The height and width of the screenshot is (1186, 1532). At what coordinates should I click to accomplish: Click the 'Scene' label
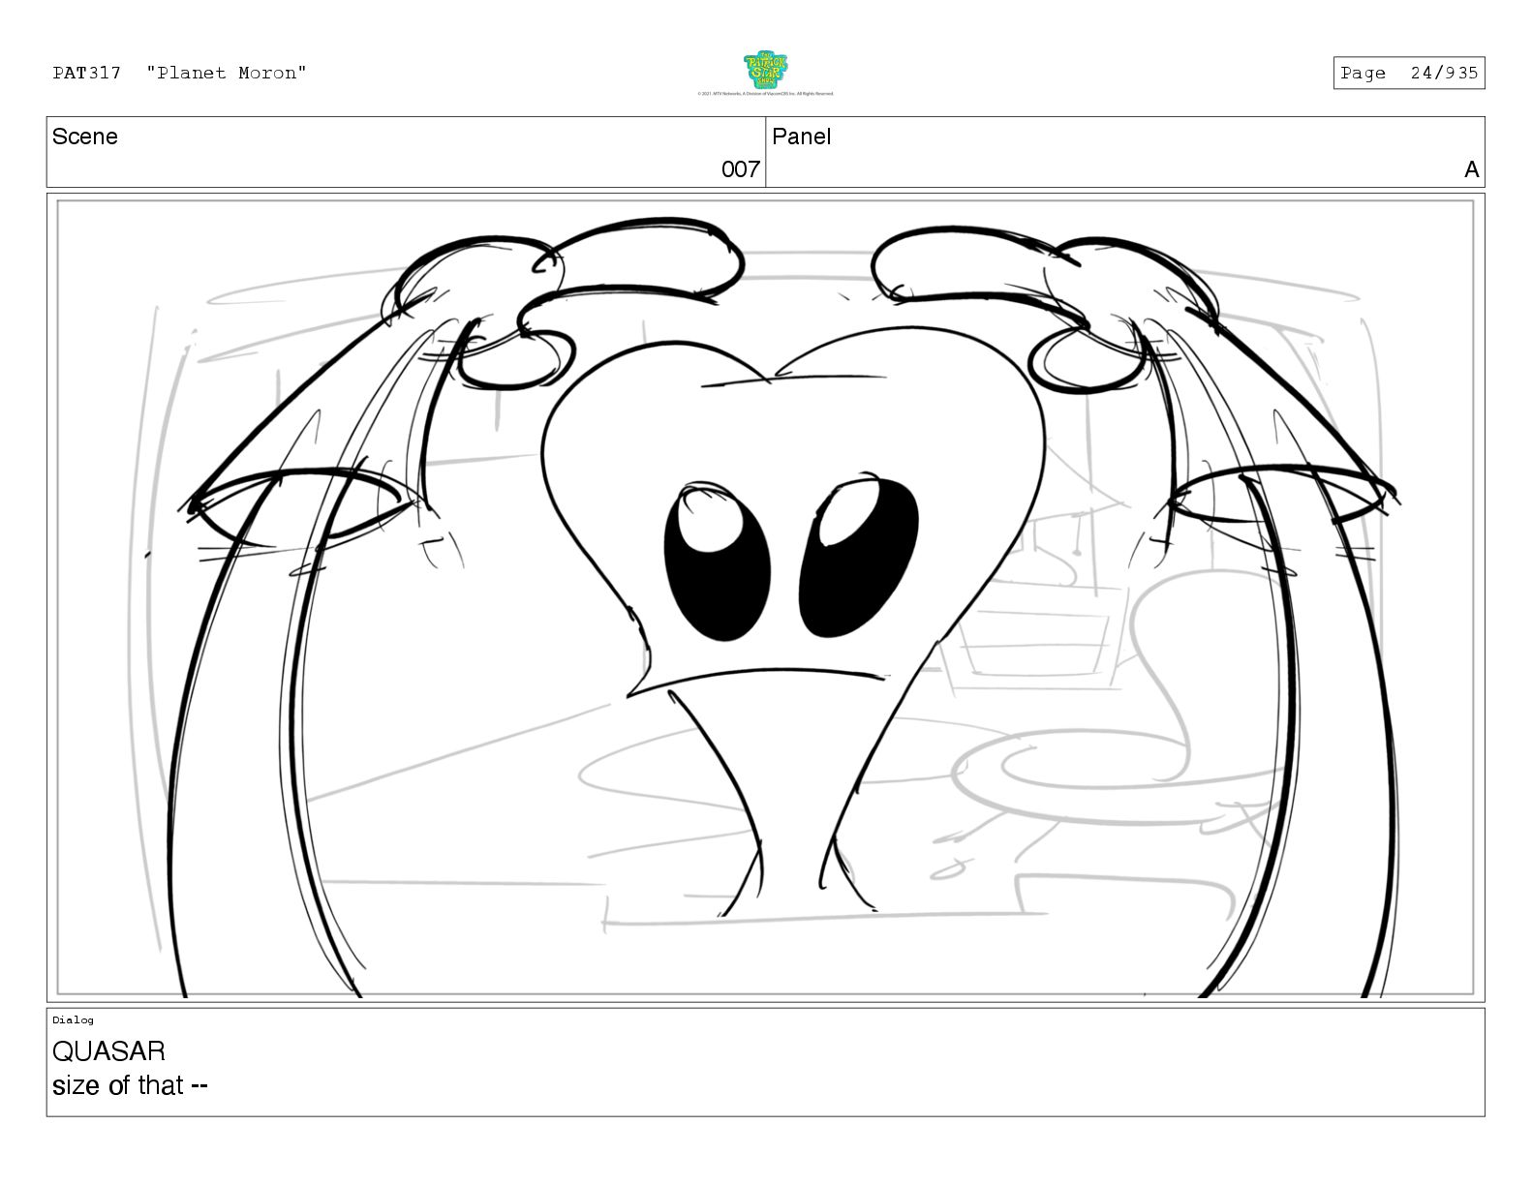pos(85,137)
